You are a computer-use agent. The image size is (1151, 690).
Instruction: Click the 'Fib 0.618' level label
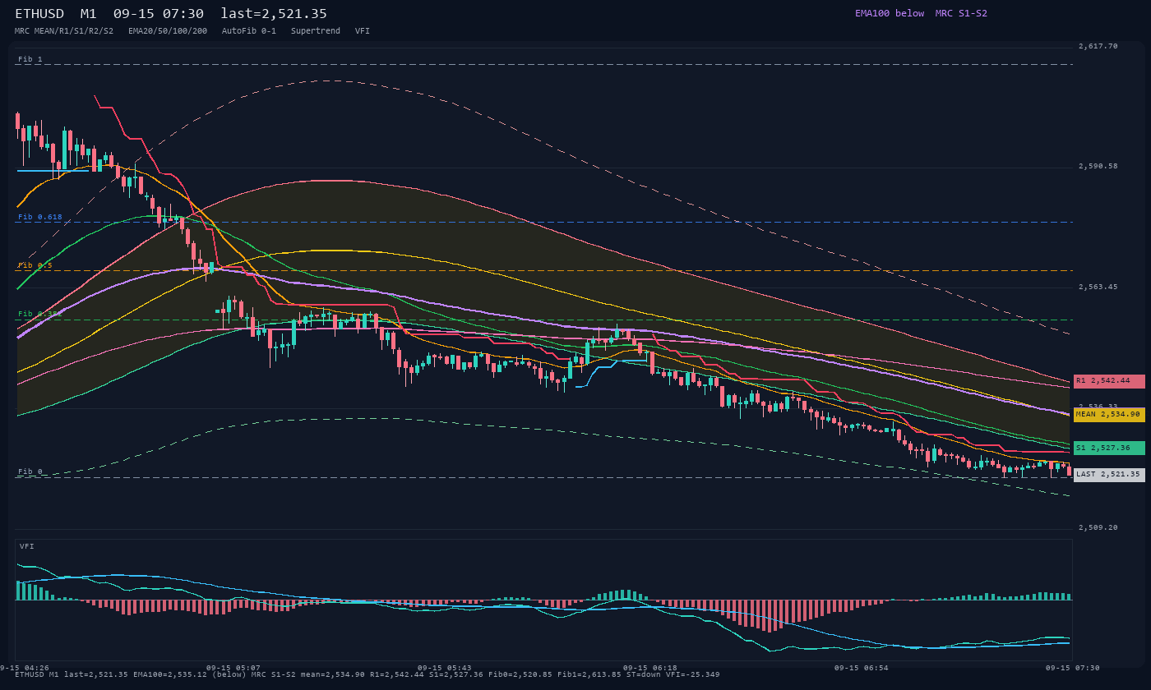pyautogui.click(x=40, y=217)
